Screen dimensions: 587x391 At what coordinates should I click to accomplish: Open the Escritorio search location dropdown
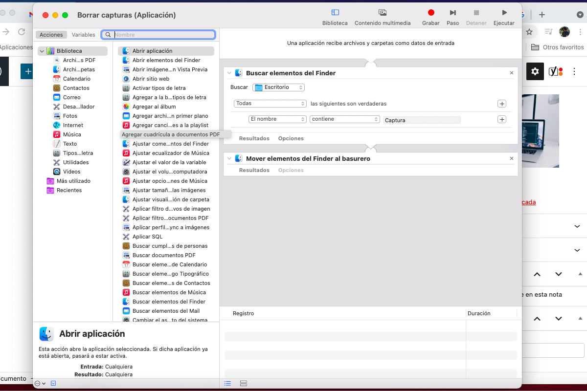click(x=278, y=87)
